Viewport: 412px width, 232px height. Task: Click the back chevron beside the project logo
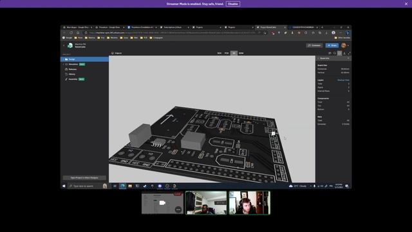point(64,46)
